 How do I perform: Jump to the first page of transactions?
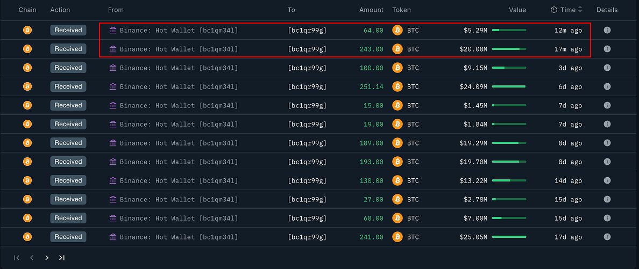click(x=17, y=258)
